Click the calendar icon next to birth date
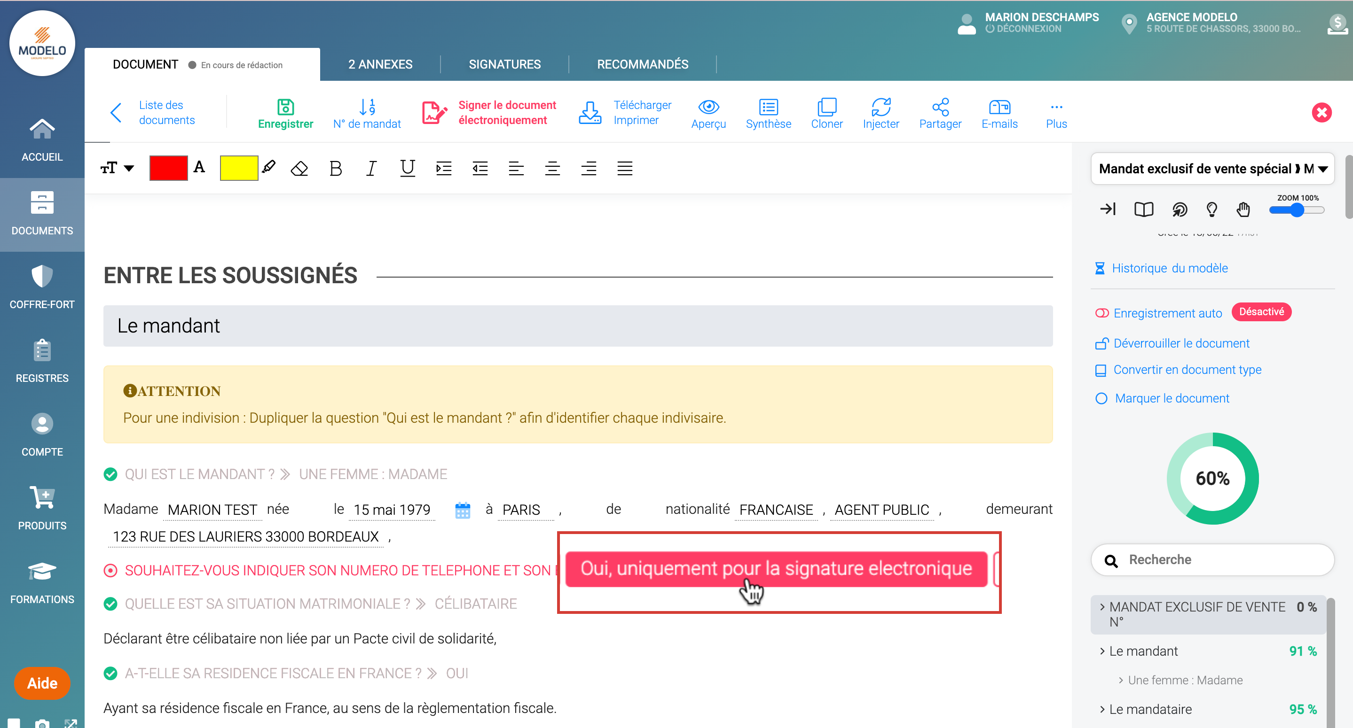1353x728 pixels. point(462,510)
